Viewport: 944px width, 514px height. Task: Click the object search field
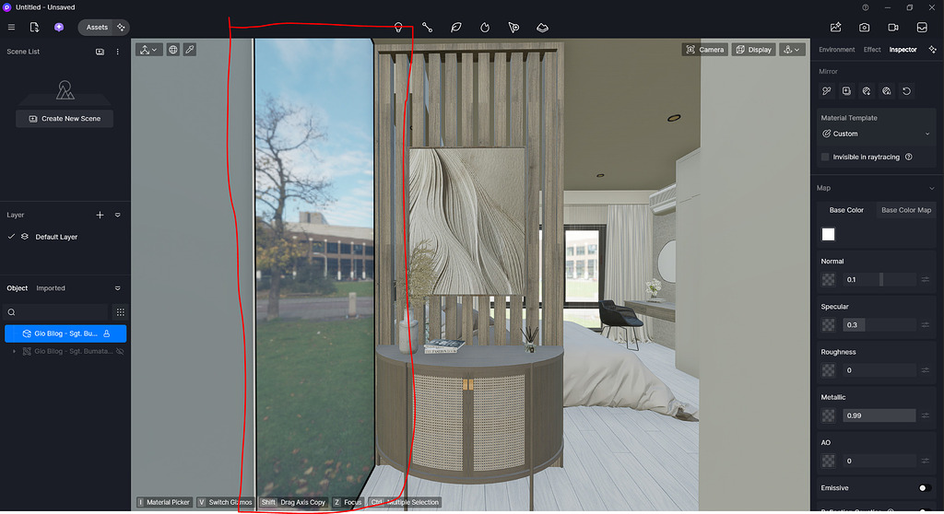coord(56,311)
